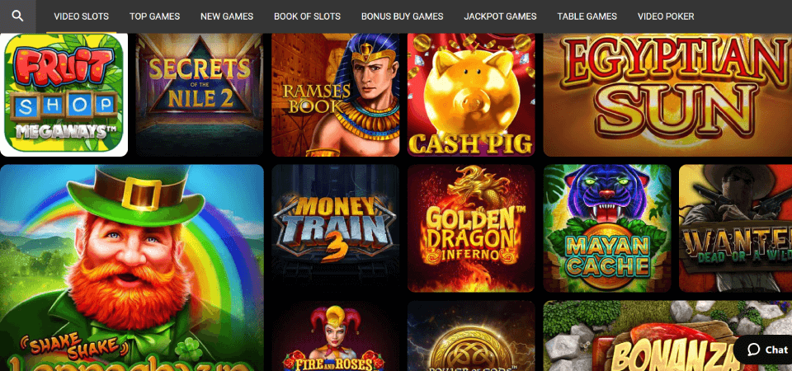792x371 pixels.
Task: Go to New Games category
Action: [227, 16]
